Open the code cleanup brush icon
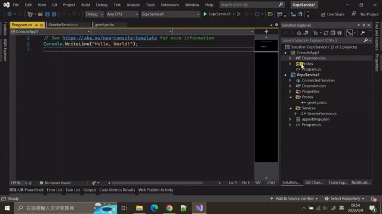 [94, 182]
